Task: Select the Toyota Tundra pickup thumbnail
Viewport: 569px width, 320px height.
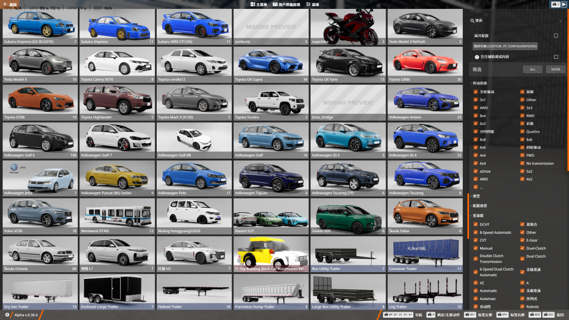Action: click(x=271, y=102)
